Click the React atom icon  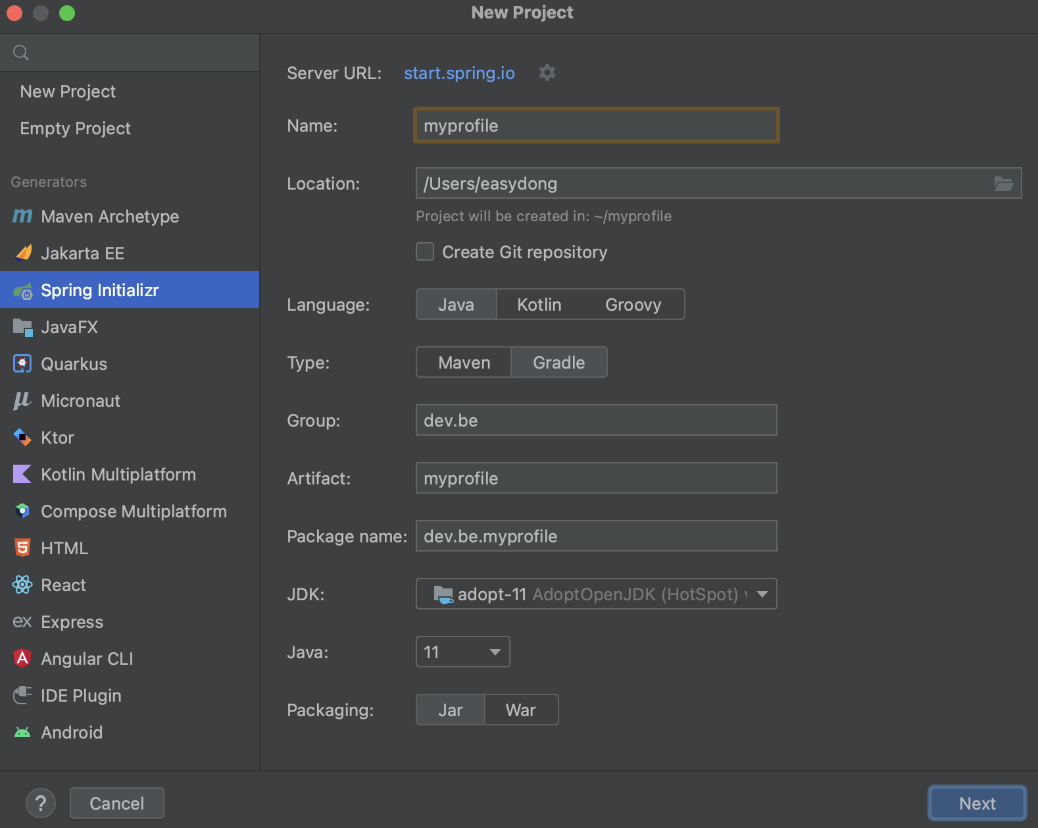(x=22, y=584)
